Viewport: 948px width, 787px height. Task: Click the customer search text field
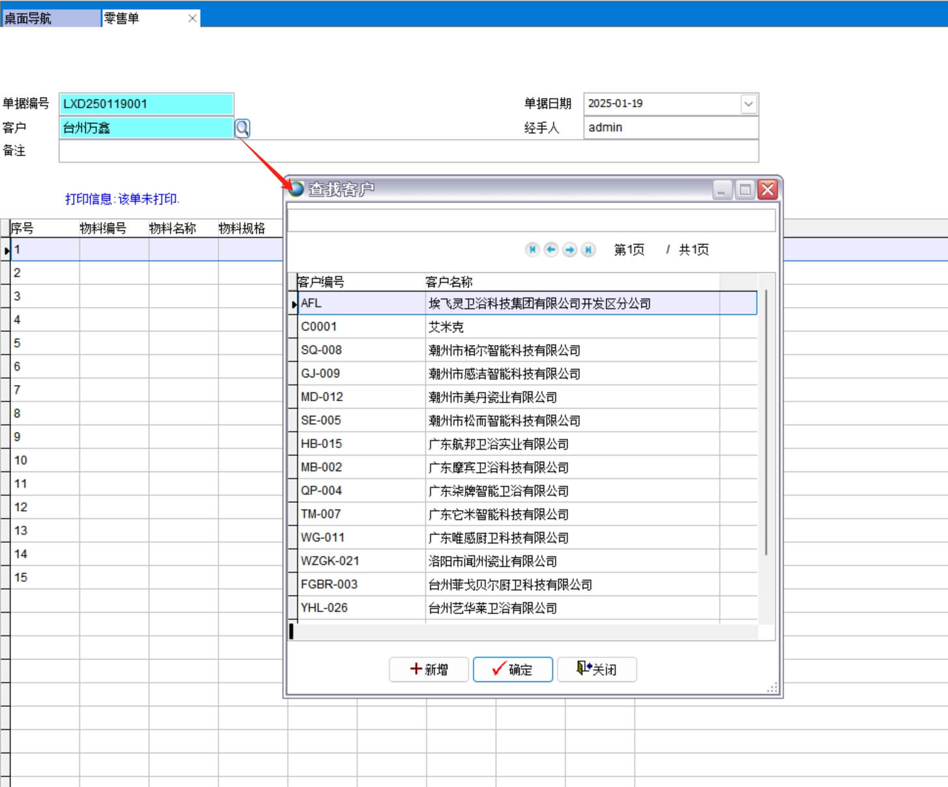531,221
